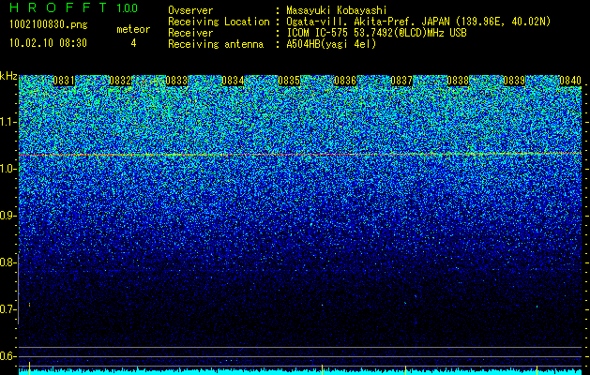
Task: Click the 0.9 frequency axis label
Action: [8, 216]
